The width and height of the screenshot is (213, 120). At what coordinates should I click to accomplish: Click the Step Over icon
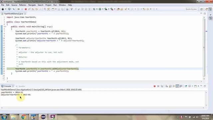click(36, 9)
